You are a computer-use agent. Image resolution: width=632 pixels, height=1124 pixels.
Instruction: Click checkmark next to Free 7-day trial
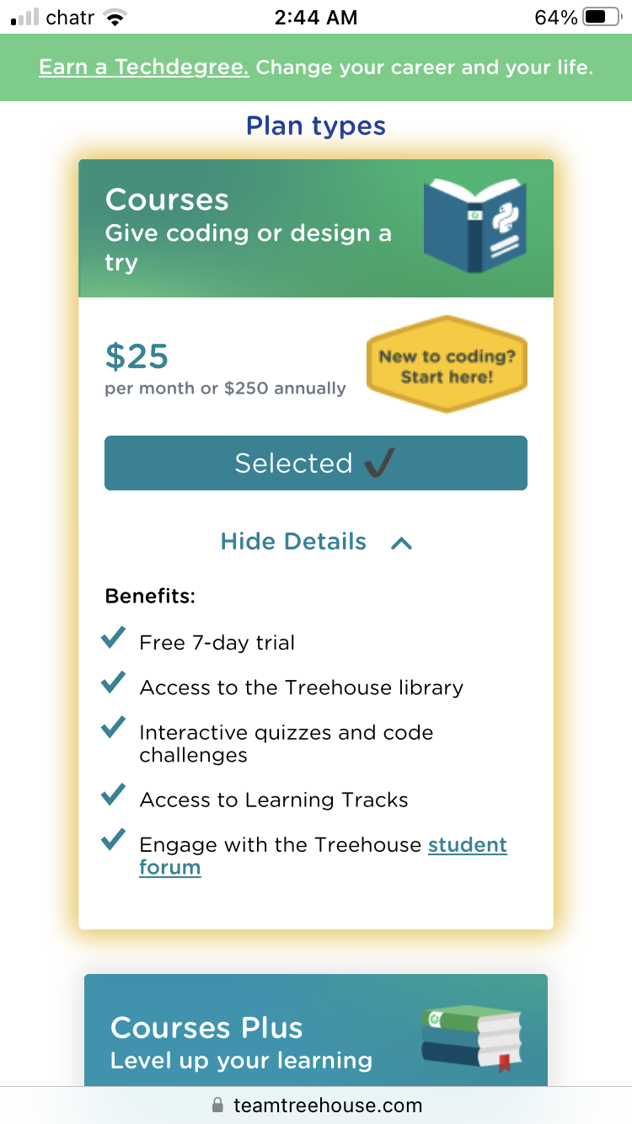coord(113,638)
